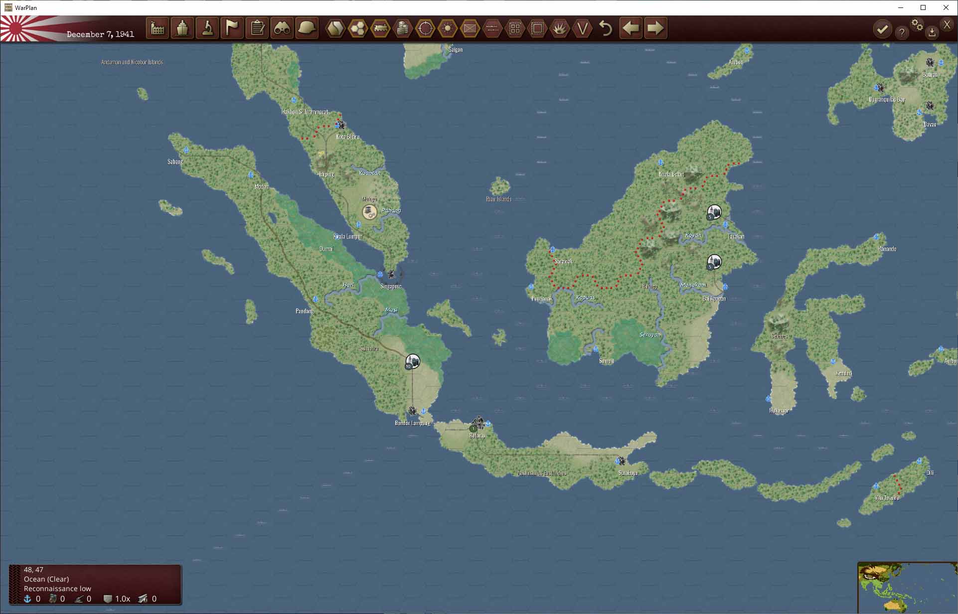
Task: Click the Bandar Lampung city marker
Action: click(412, 411)
